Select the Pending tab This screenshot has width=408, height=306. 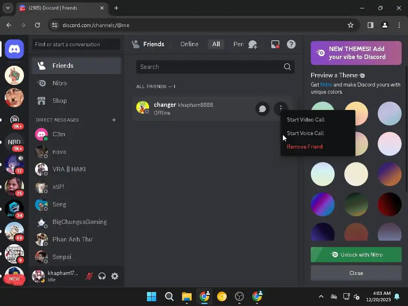[x=238, y=44]
